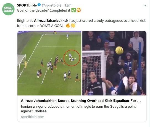Open the 12m timestamp link
The width and height of the screenshot is (150, 127).
(68, 5)
